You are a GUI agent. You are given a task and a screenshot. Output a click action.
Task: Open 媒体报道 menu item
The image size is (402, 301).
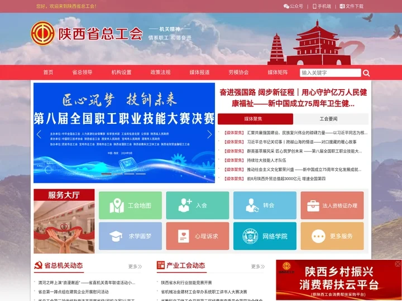(x=199, y=72)
